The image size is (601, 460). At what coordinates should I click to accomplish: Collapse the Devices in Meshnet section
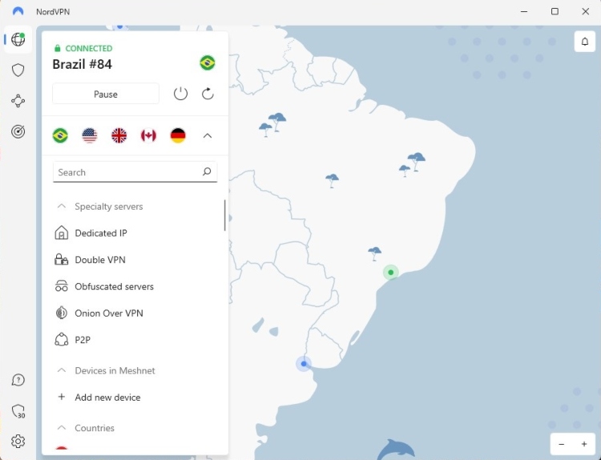point(62,370)
